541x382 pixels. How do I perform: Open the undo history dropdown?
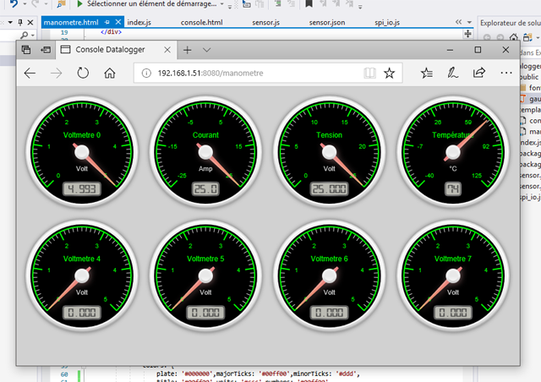25,4
